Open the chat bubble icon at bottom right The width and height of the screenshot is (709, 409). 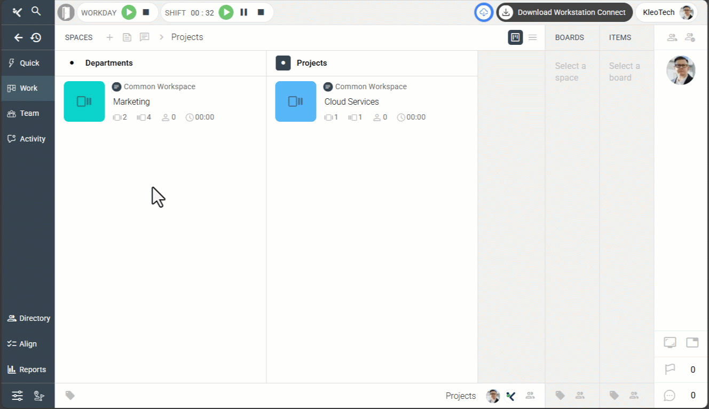[669, 396]
